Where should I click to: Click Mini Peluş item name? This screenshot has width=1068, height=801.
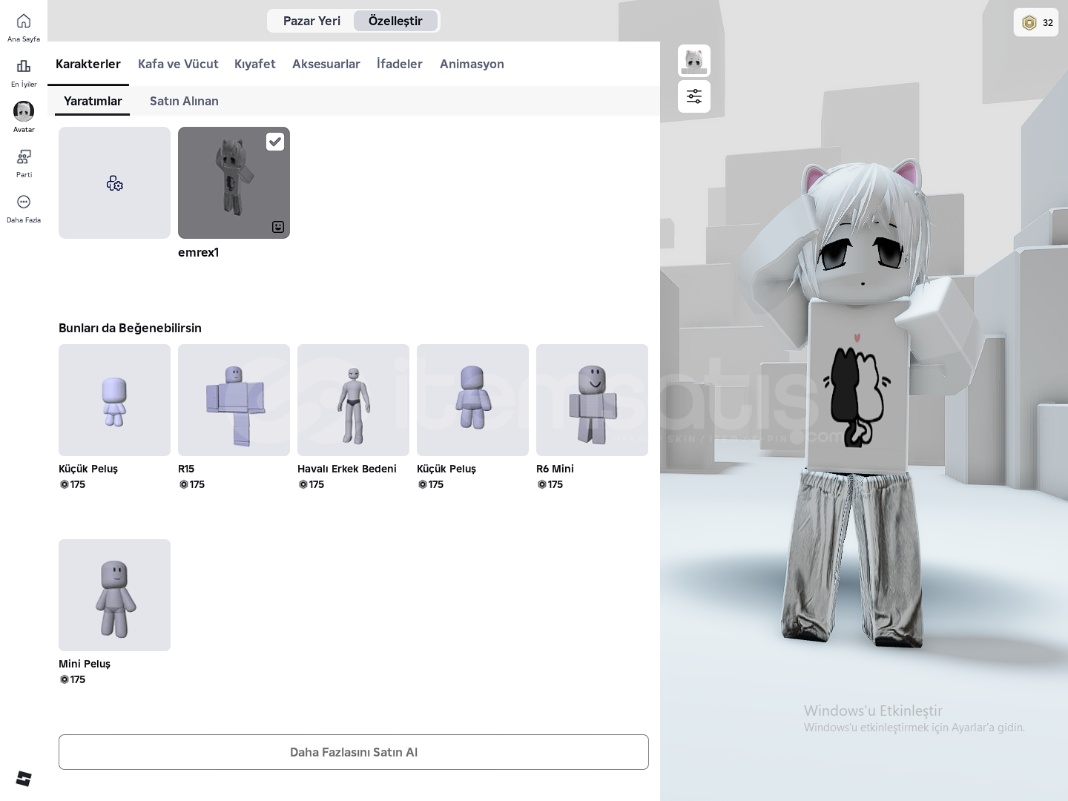click(x=85, y=664)
